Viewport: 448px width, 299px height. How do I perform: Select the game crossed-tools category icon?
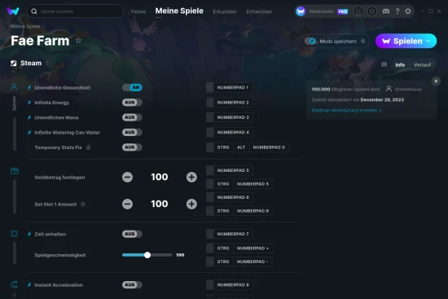click(x=14, y=234)
